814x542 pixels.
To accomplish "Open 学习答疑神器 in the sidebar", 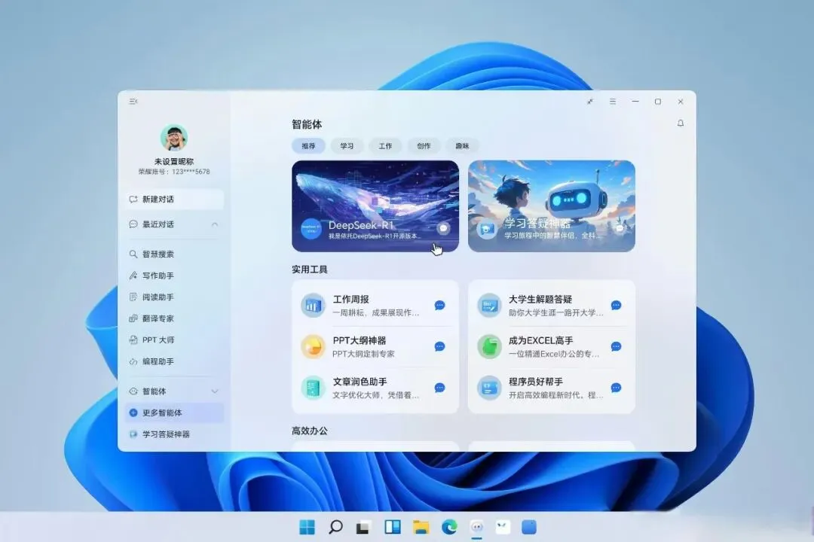I will (174, 434).
